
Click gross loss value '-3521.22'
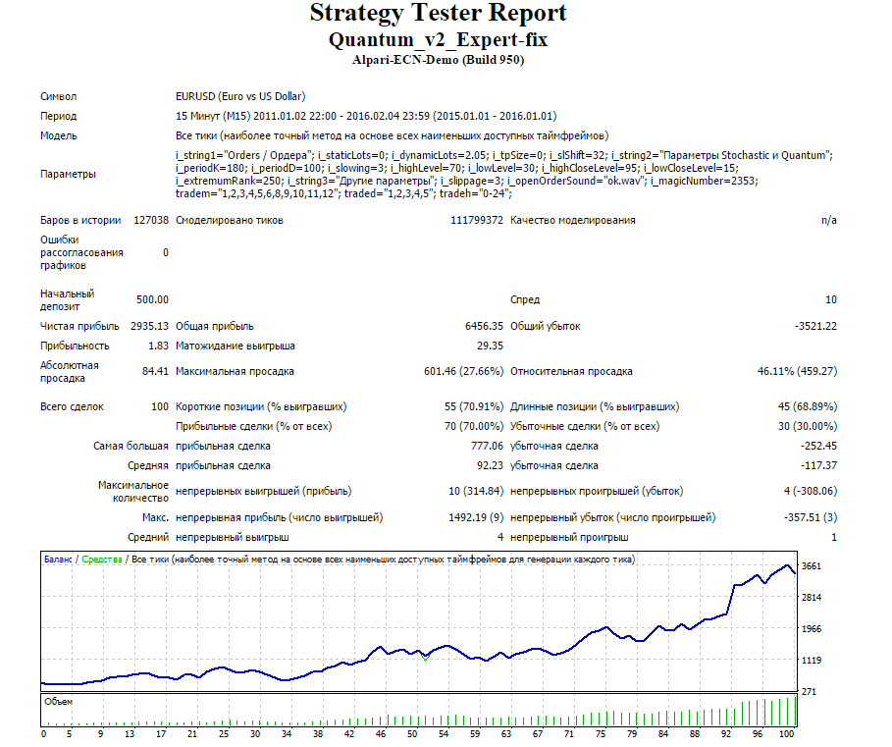[x=815, y=326]
